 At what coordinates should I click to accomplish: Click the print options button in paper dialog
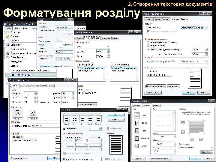87,104
